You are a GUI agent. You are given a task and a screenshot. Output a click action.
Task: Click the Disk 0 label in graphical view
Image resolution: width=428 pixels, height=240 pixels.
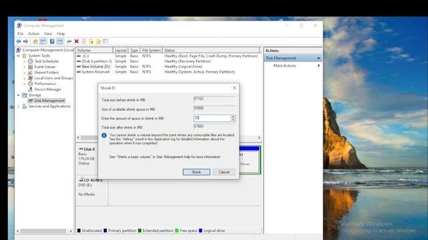click(x=89, y=149)
